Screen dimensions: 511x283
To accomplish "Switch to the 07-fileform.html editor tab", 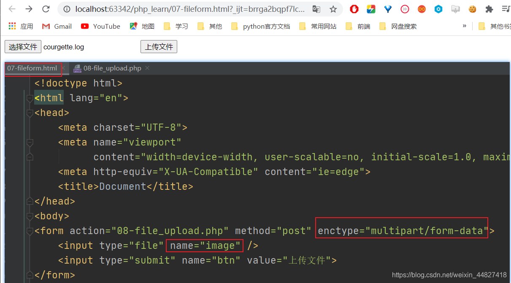I will pos(32,68).
